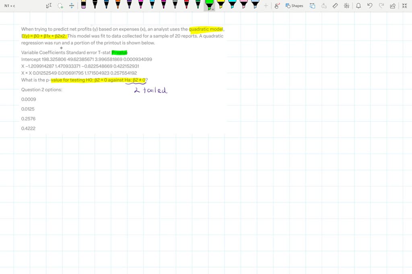The width and height of the screenshot is (412, 274).
Task: Click the duplicate page icon
Action: pos(312,6)
